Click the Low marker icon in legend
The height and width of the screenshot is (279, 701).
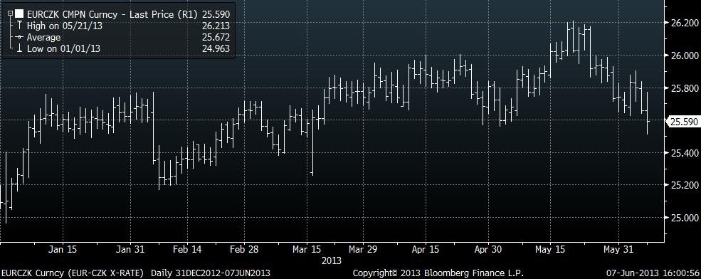click(19, 48)
